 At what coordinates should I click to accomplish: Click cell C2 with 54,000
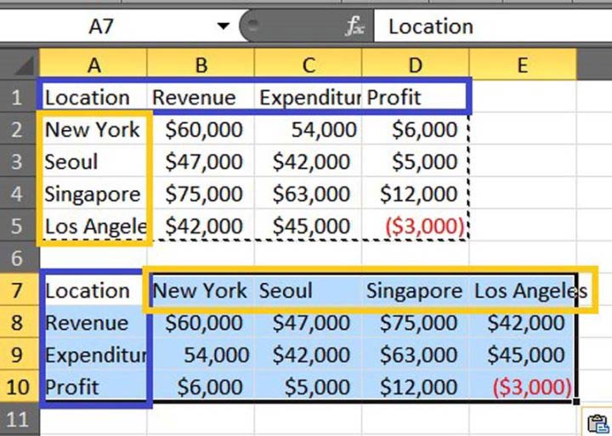tap(308, 129)
